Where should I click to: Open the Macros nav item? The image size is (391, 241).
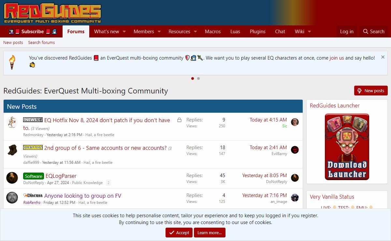coord(213,32)
